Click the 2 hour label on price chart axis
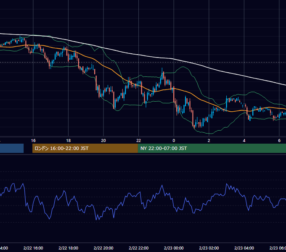 point(209,141)
